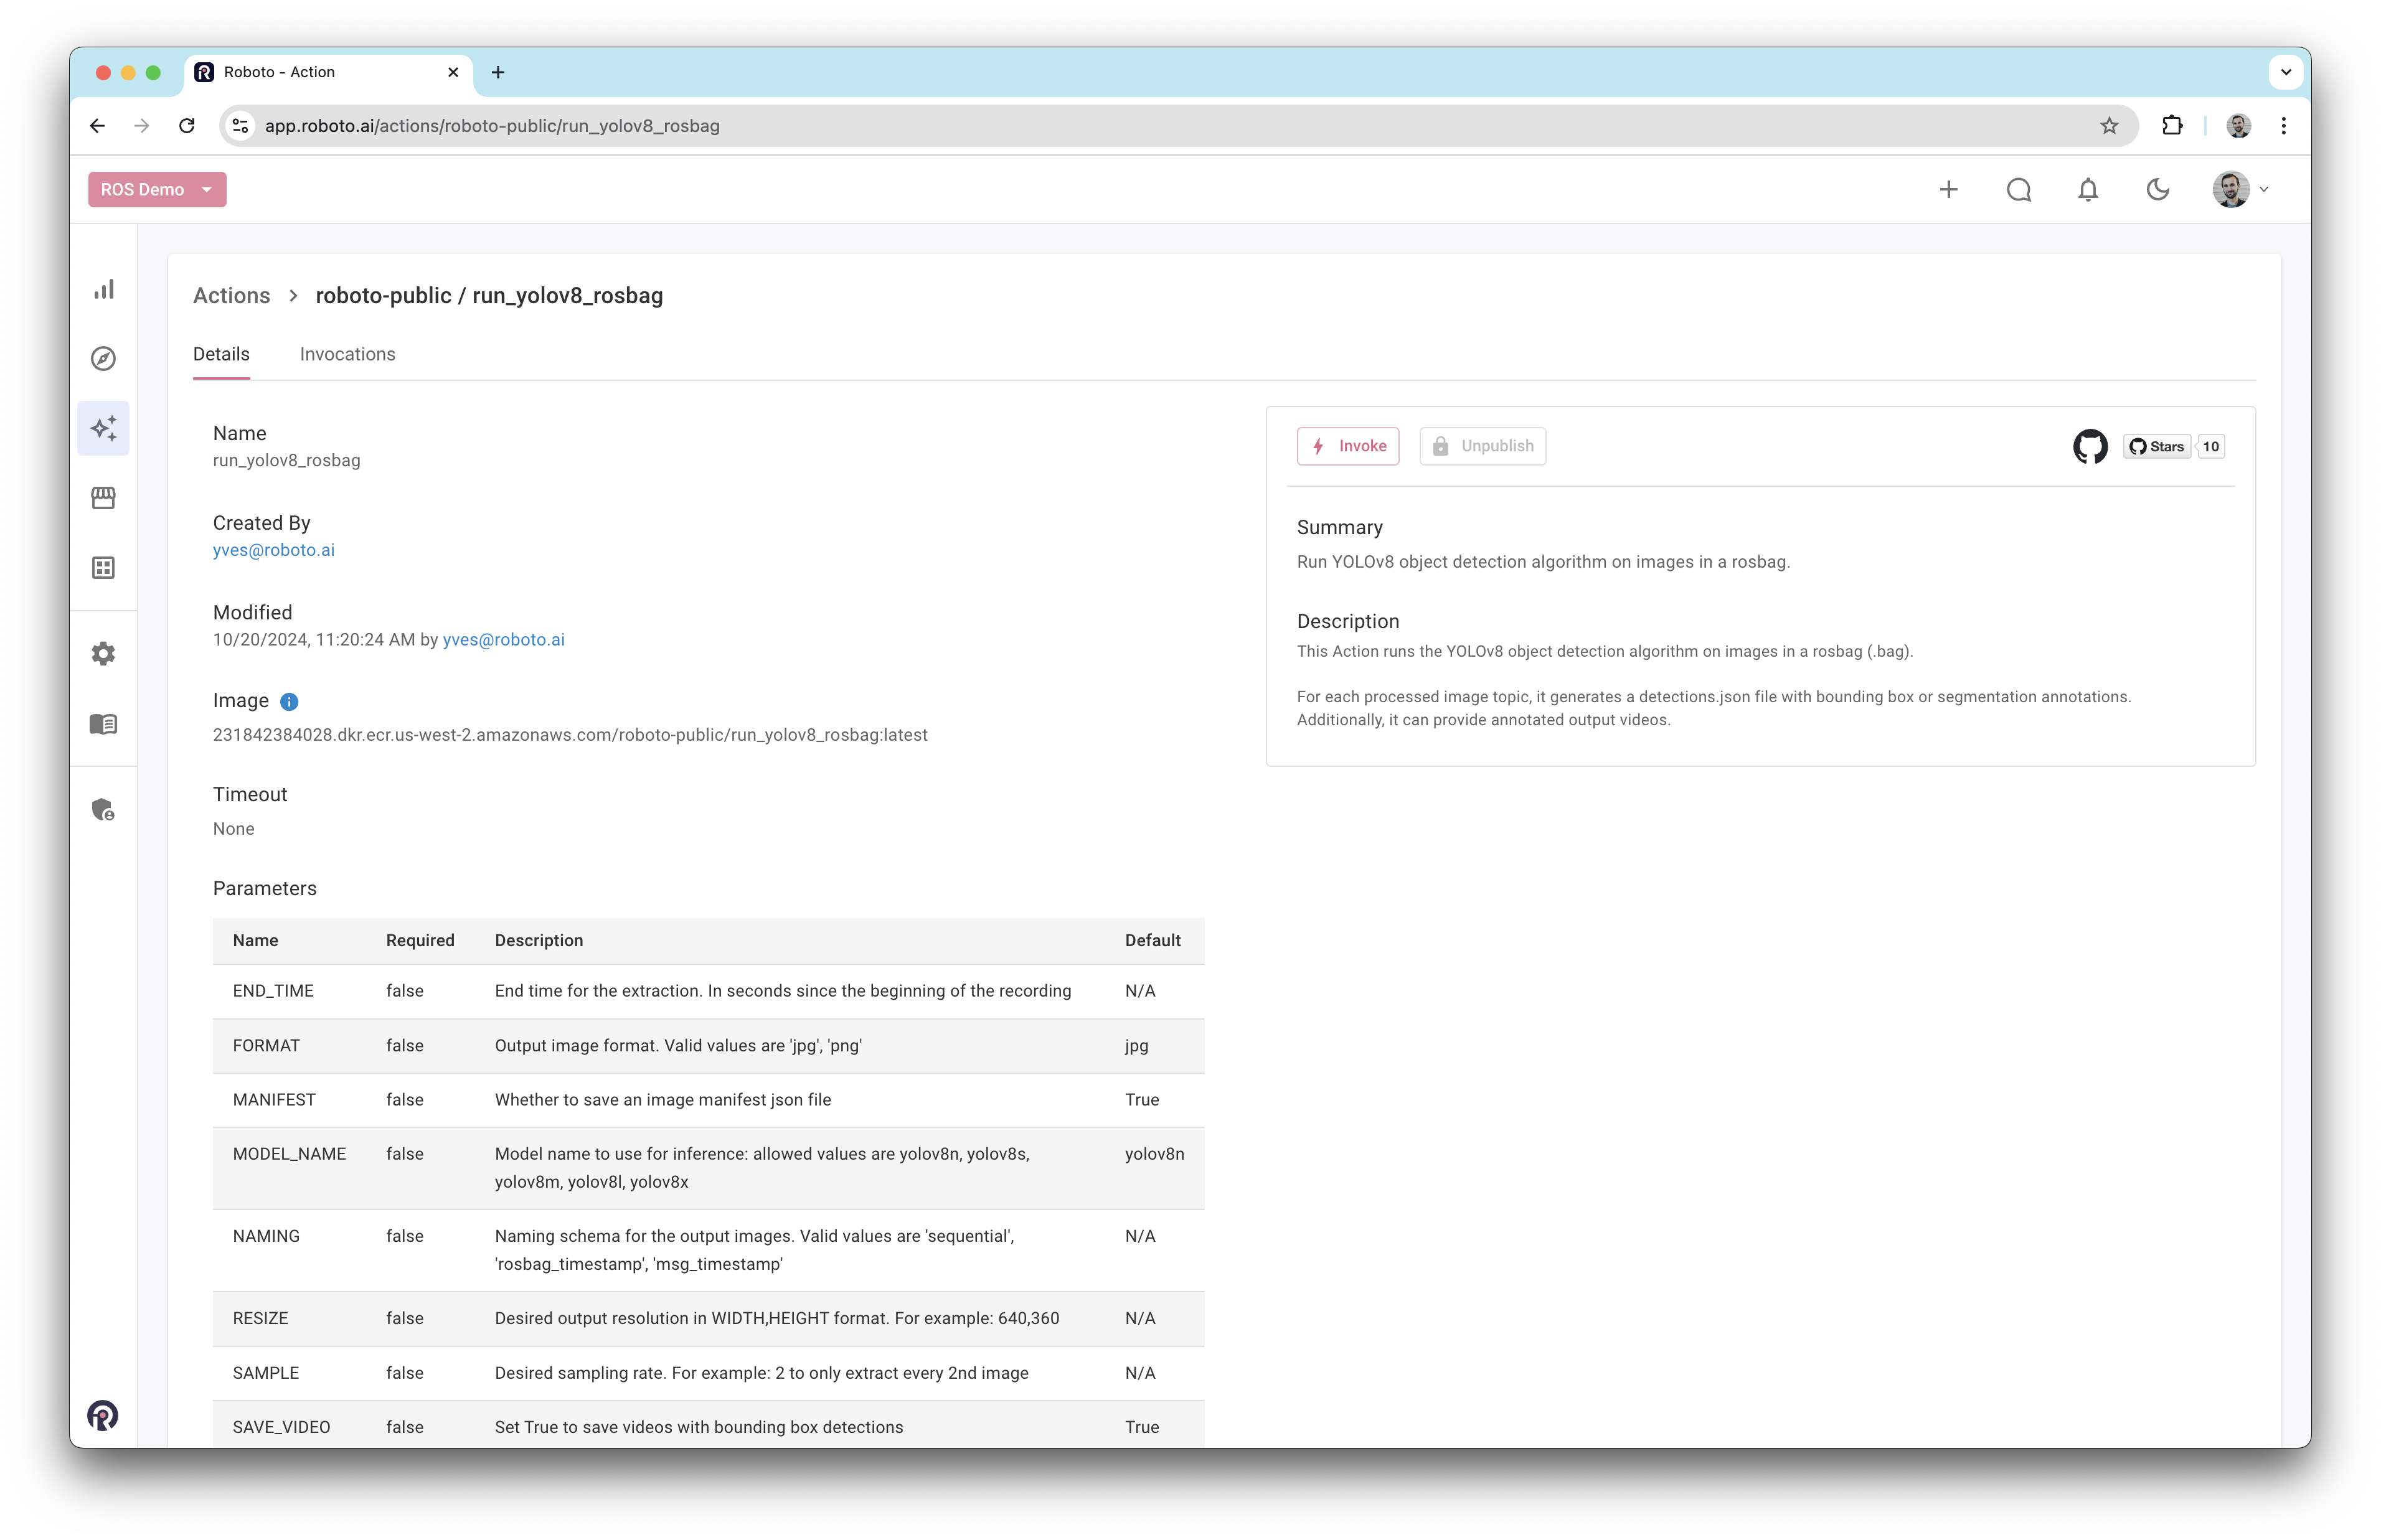
Task: Click the Image info tooltip icon
Action: coord(289,702)
